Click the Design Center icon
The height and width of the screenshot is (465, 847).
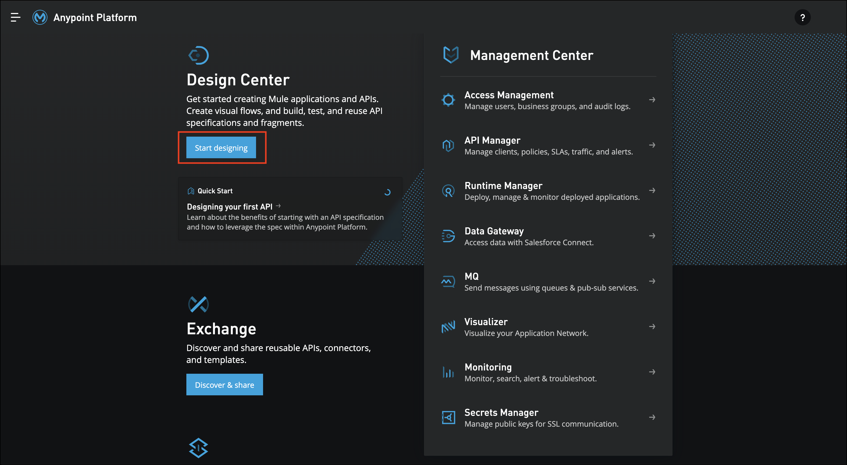199,55
